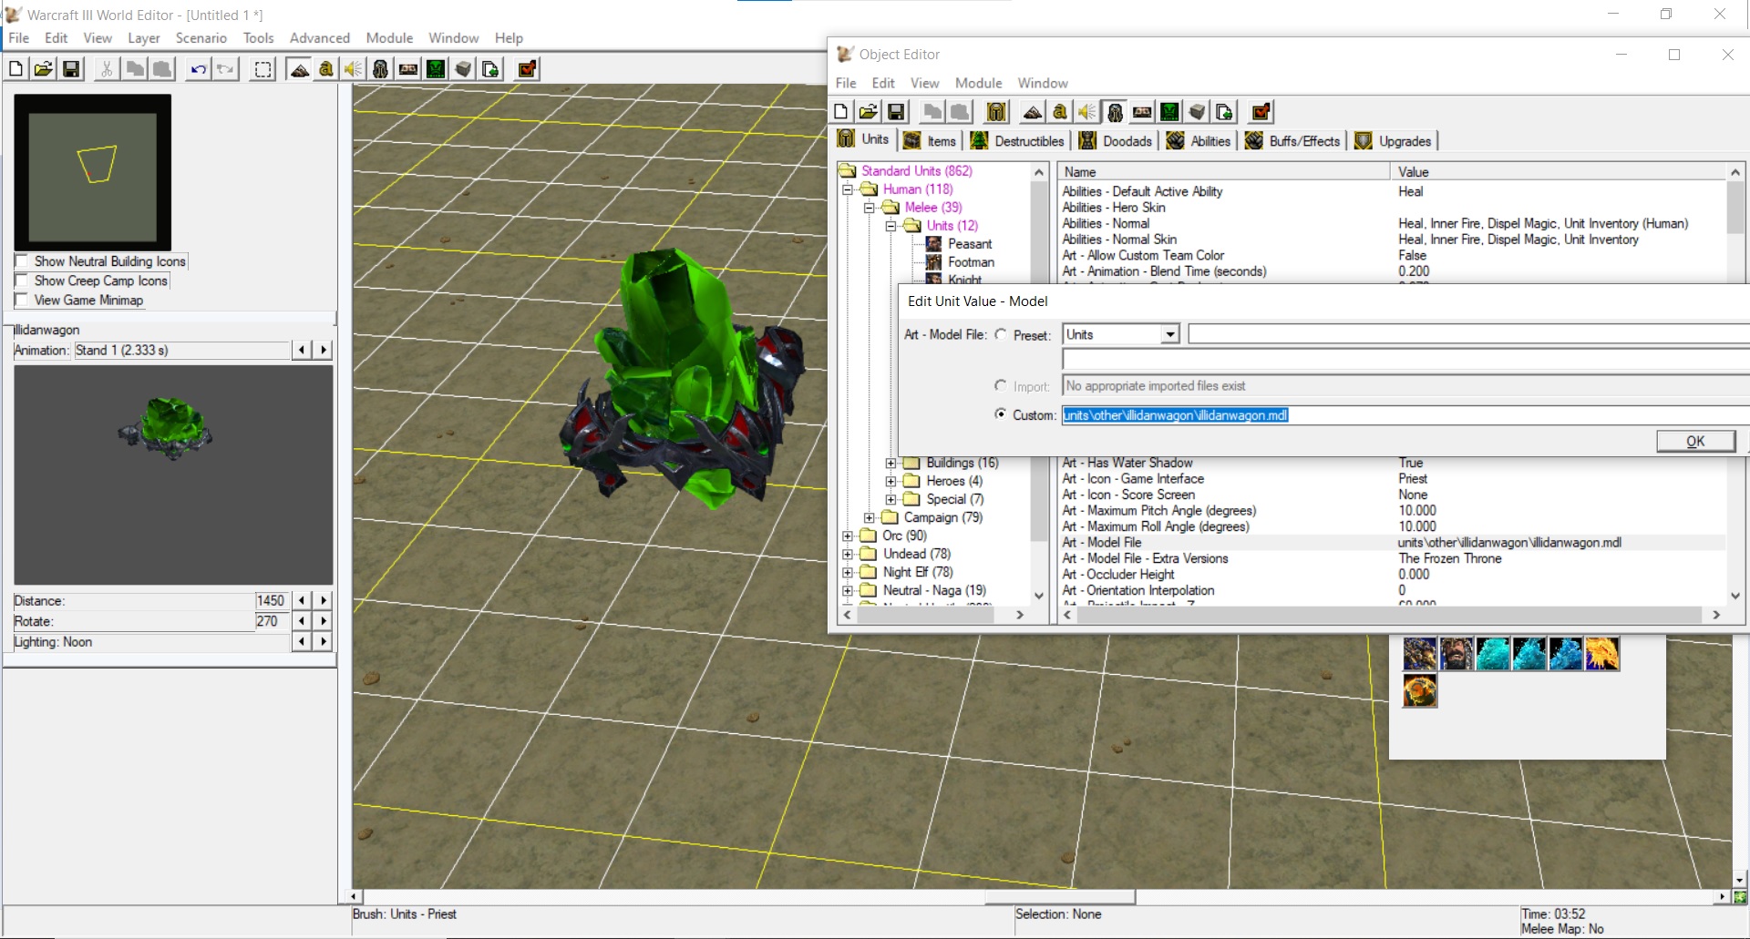Switch to the Buffs/Effects tab
Screen dimensions: 1750x939
1293,141
